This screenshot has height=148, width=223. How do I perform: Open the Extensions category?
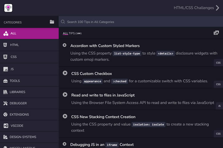point(19,115)
